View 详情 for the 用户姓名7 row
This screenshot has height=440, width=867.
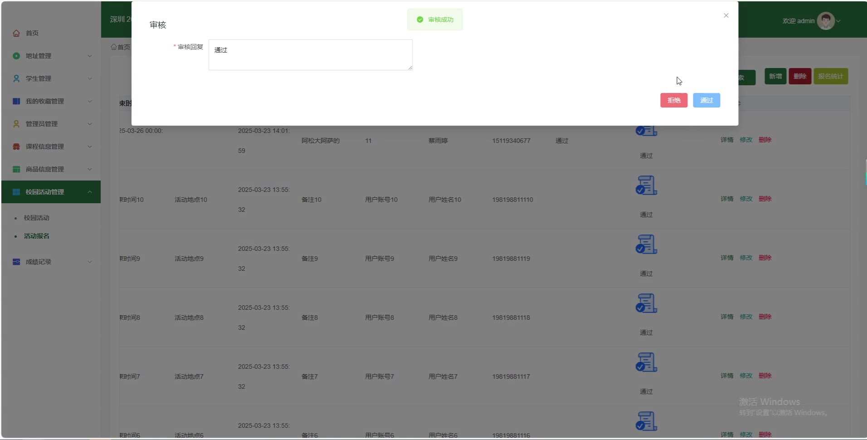point(727,376)
